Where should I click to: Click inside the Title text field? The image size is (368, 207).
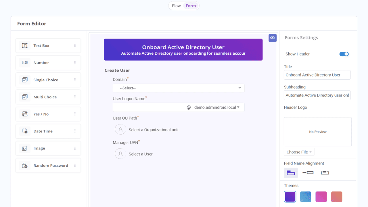coord(317,75)
